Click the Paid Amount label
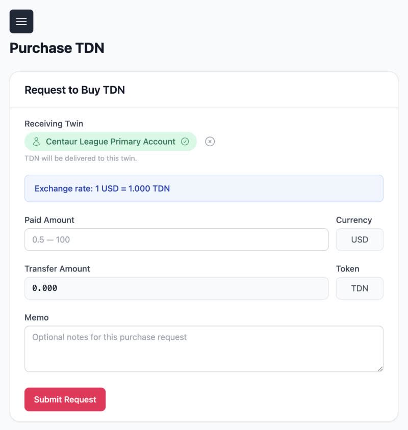This screenshot has height=430, width=408. tap(49, 220)
